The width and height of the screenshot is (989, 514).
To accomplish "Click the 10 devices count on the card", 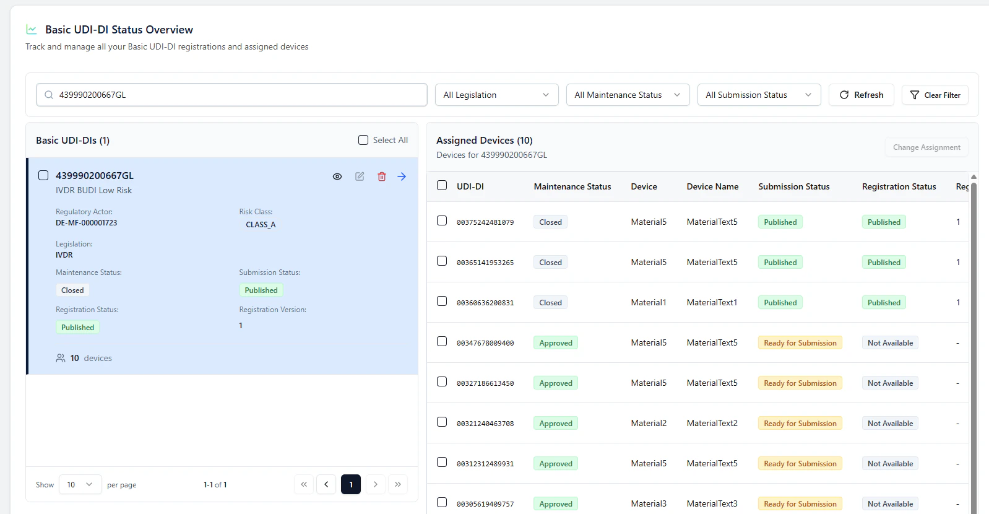I will coord(91,358).
